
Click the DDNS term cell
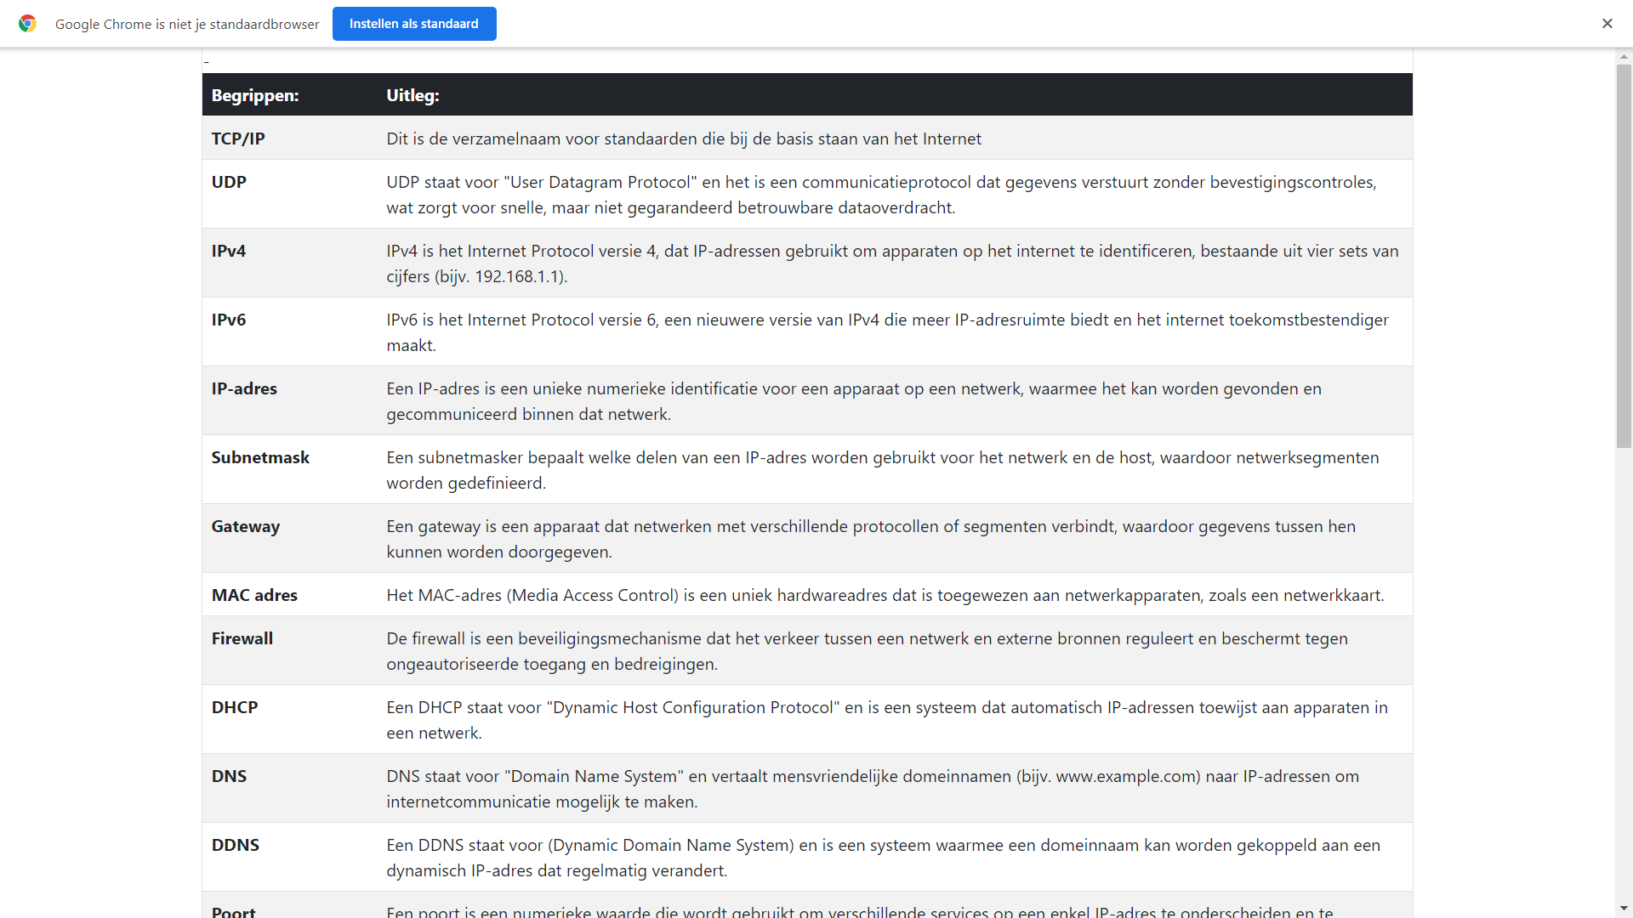coord(236,845)
